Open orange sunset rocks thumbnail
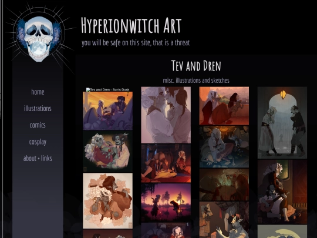Viewport: 317px width, 238px height. point(108,111)
